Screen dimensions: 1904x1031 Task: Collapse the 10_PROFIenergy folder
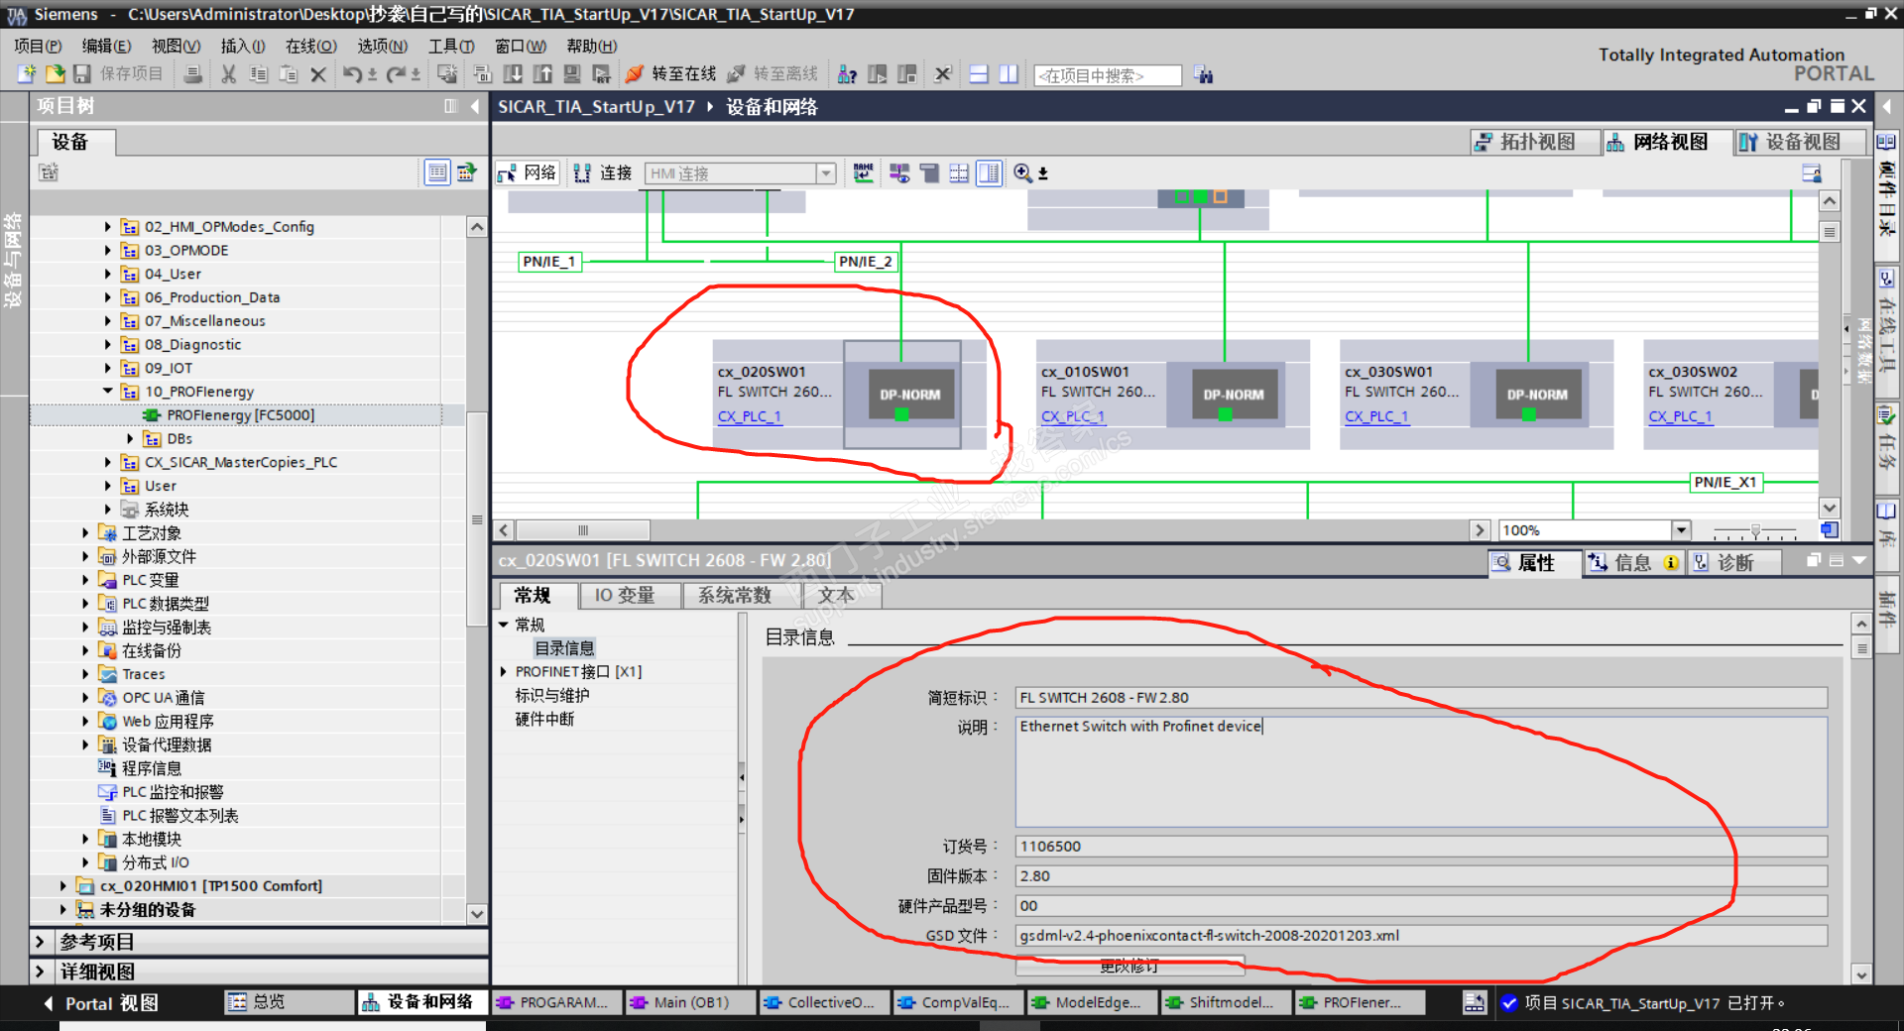pyautogui.click(x=108, y=392)
